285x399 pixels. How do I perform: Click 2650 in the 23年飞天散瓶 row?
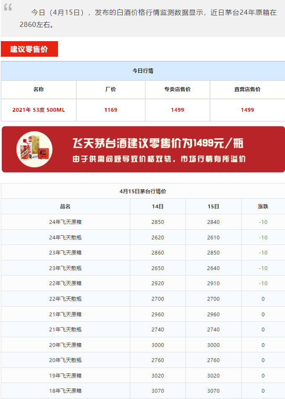tap(158, 268)
